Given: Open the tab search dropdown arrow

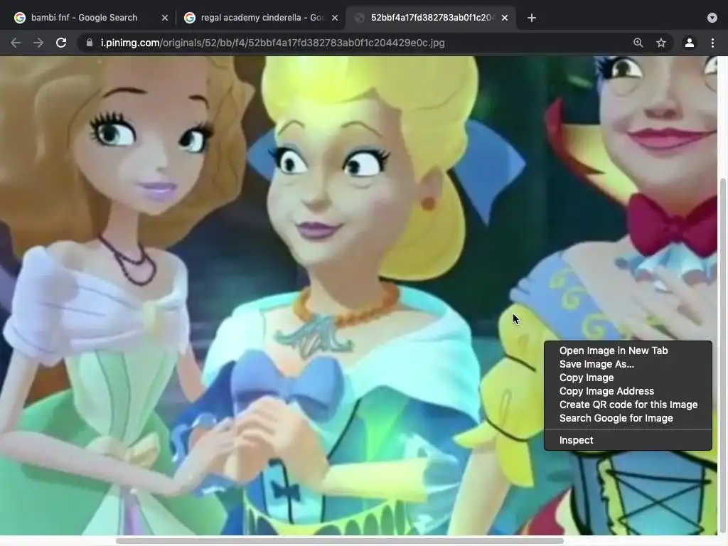Looking at the screenshot, I should click(x=712, y=18).
